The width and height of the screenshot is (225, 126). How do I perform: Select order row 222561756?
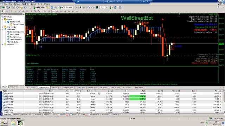pos(112,102)
